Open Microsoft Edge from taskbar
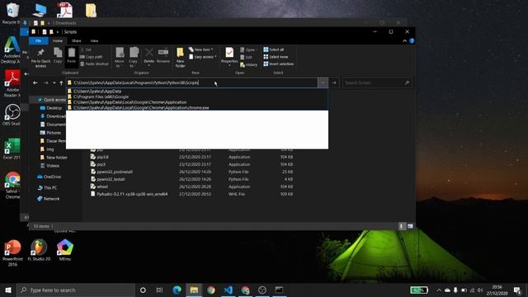Image resolution: width=528 pixels, height=297 pixels. [177, 290]
